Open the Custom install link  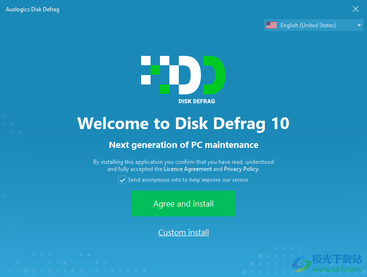coord(183,232)
